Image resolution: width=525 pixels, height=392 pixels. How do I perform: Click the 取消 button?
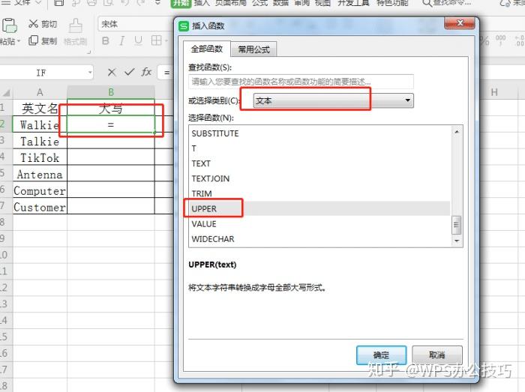[x=437, y=355]
